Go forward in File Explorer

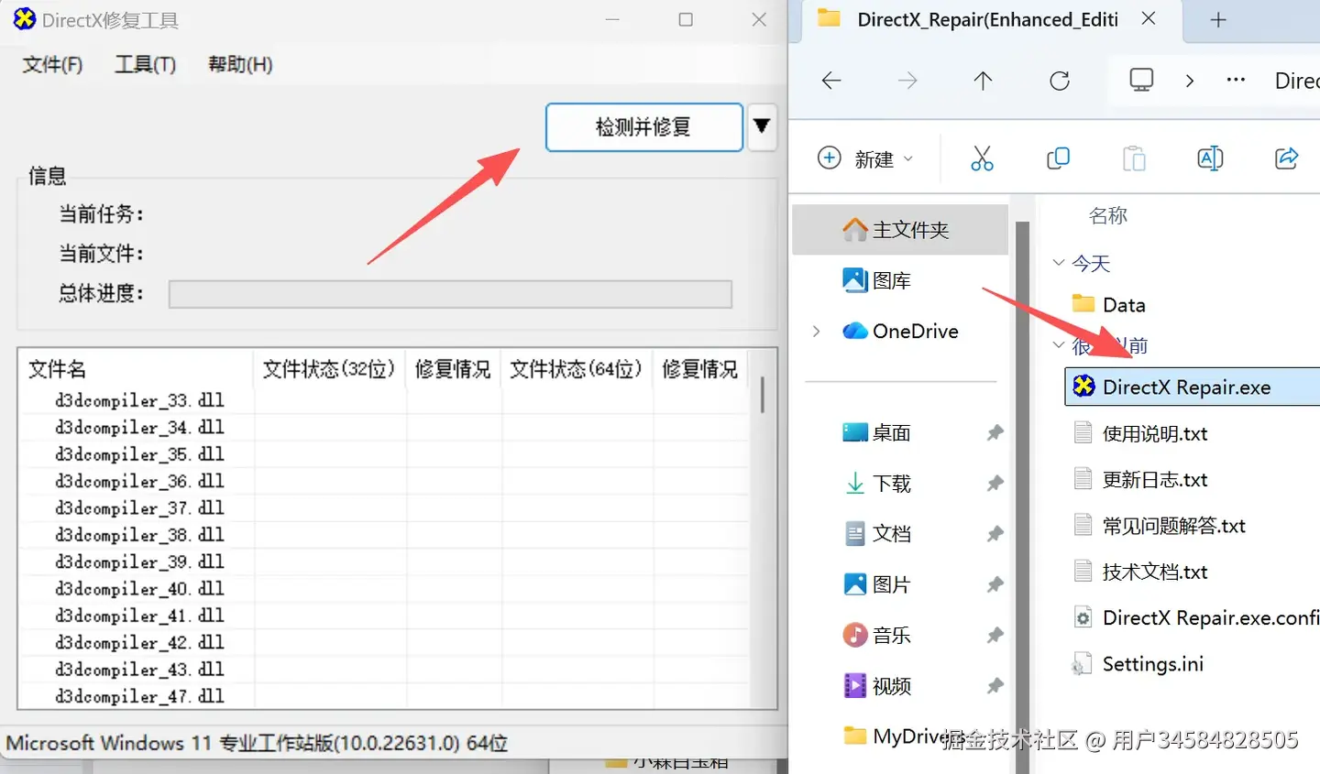[x=907, y=81]
